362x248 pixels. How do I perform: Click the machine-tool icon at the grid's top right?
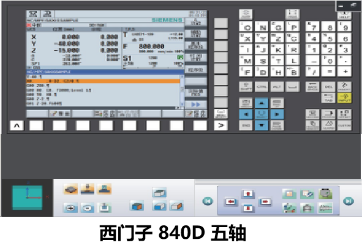(325, 194)
